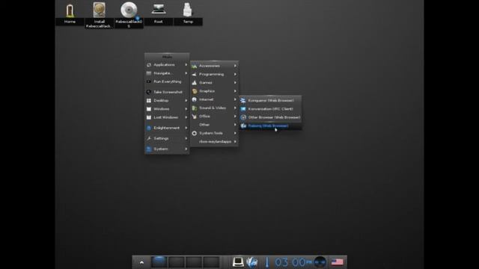
Task: Open the Temp desktop icon
Action: click(x=188, y=13)
